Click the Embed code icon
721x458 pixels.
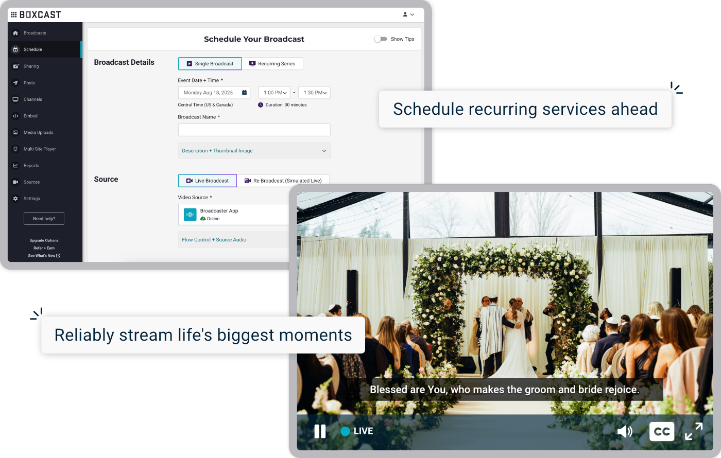15,116
